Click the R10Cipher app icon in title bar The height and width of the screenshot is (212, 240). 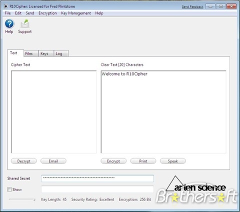[6, 6]
